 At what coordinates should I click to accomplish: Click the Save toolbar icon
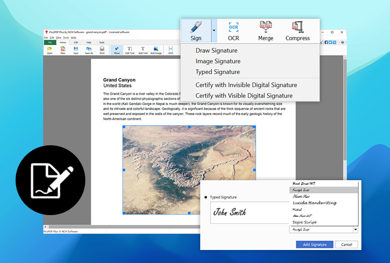click(76, 50)
